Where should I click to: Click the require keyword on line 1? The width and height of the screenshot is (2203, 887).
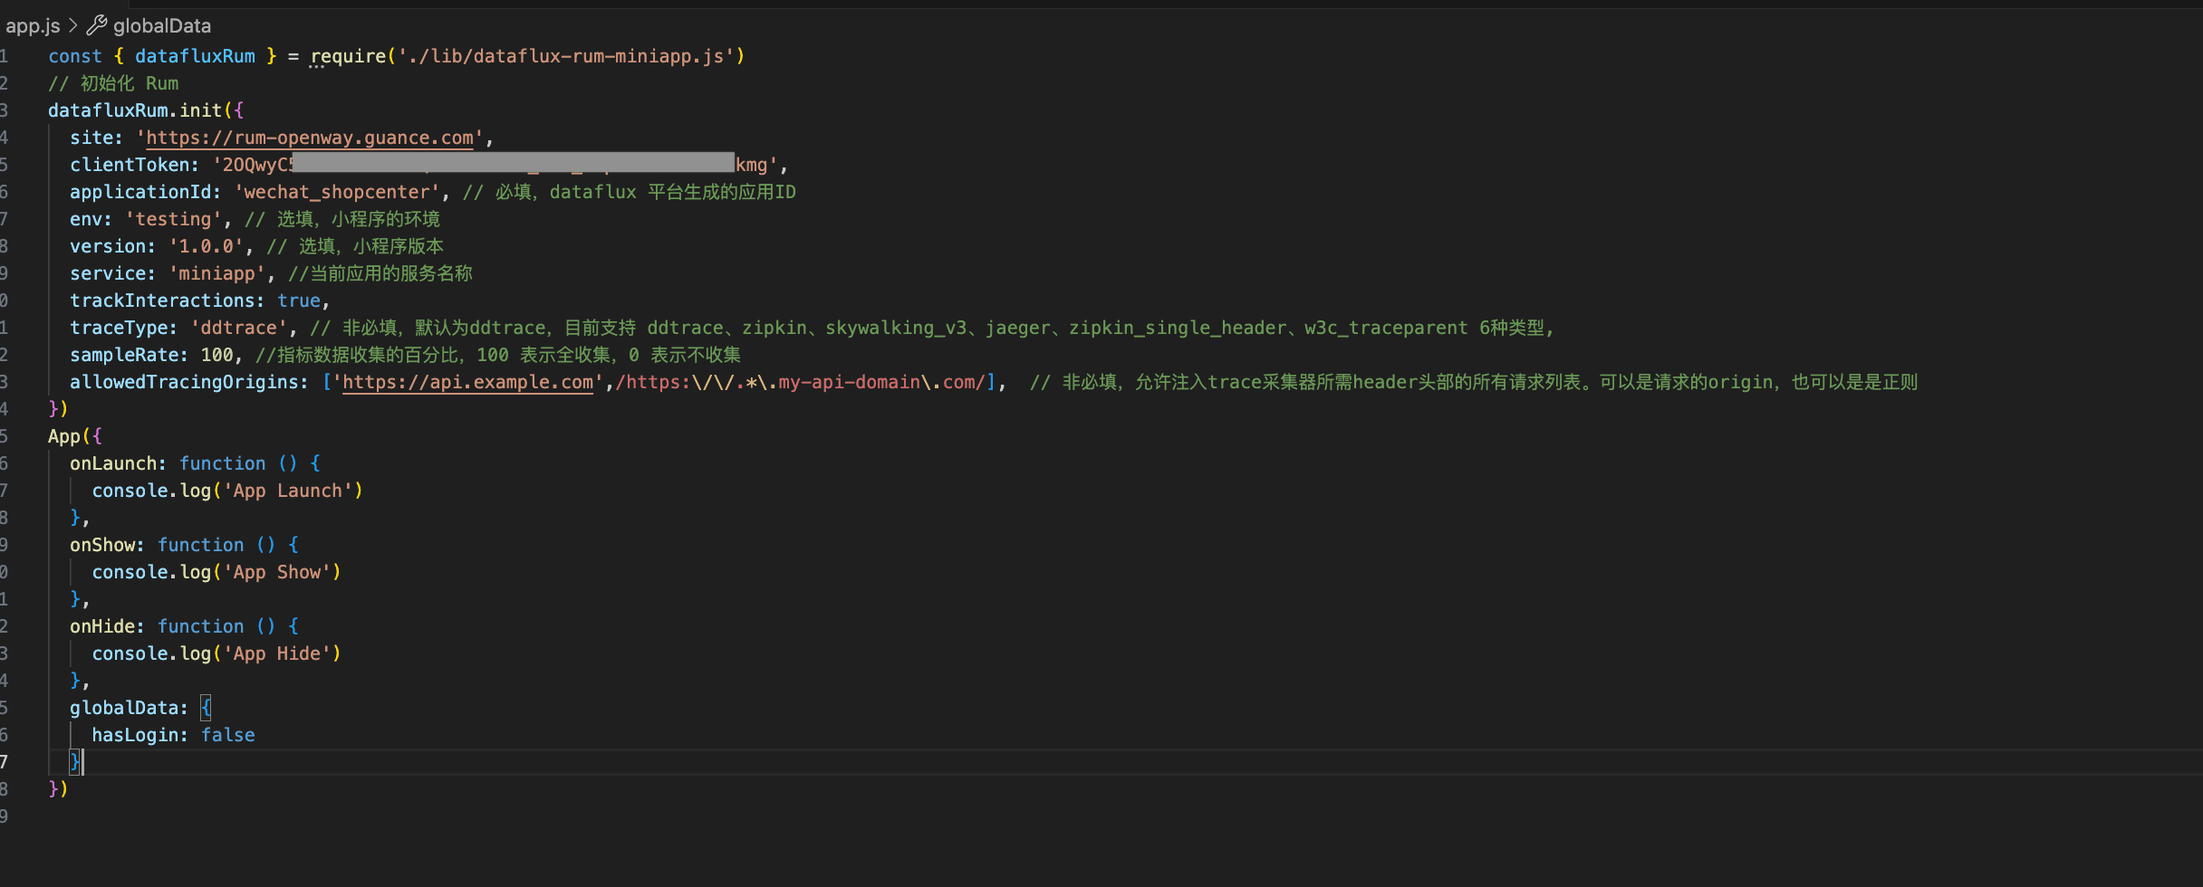[348, 56]
